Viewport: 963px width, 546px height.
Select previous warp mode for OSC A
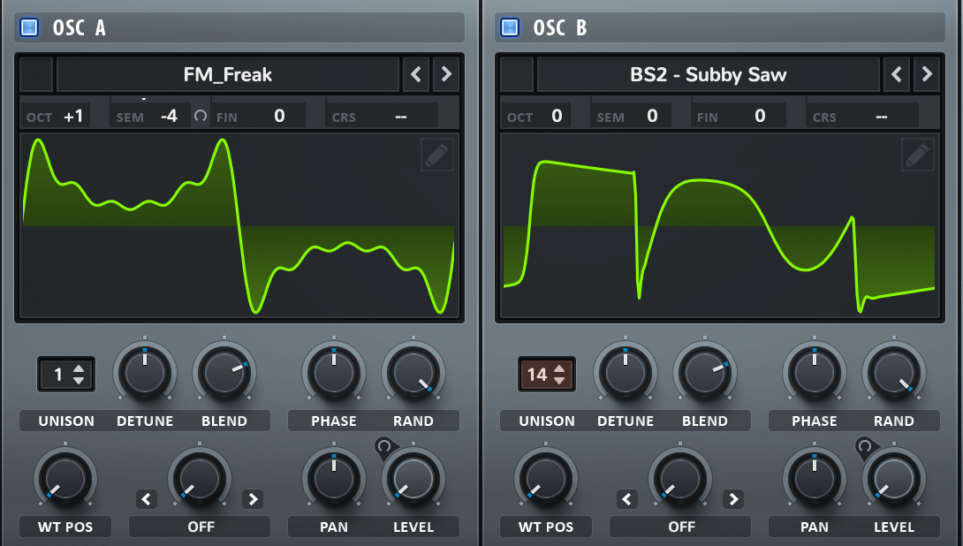pos(146,499)
